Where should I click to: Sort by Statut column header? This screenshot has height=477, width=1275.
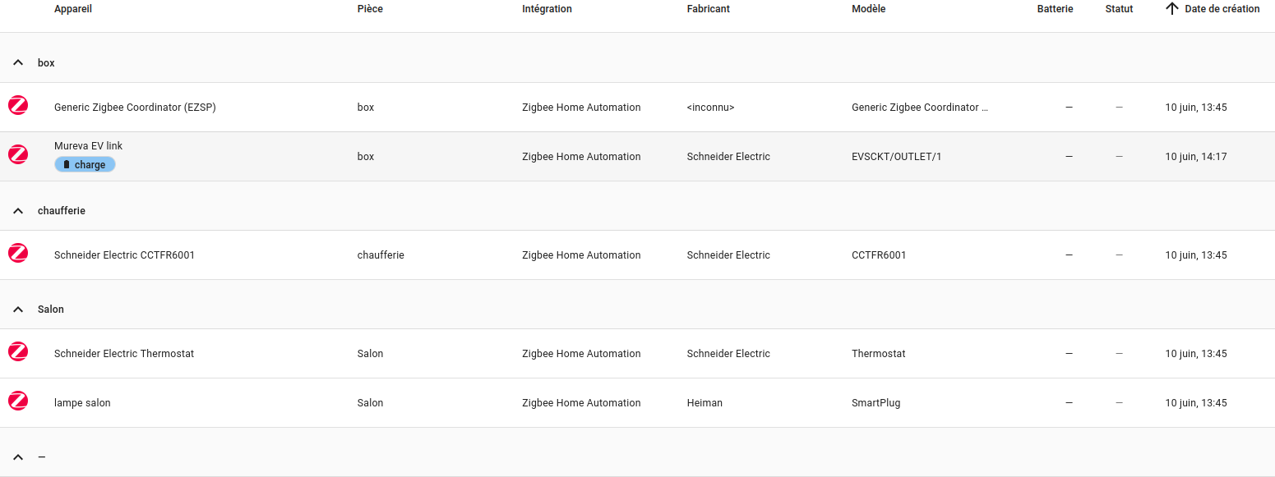1119,9
